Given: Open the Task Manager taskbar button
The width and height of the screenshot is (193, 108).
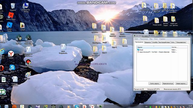Looking at the screenshot, I should coord(100,106).
